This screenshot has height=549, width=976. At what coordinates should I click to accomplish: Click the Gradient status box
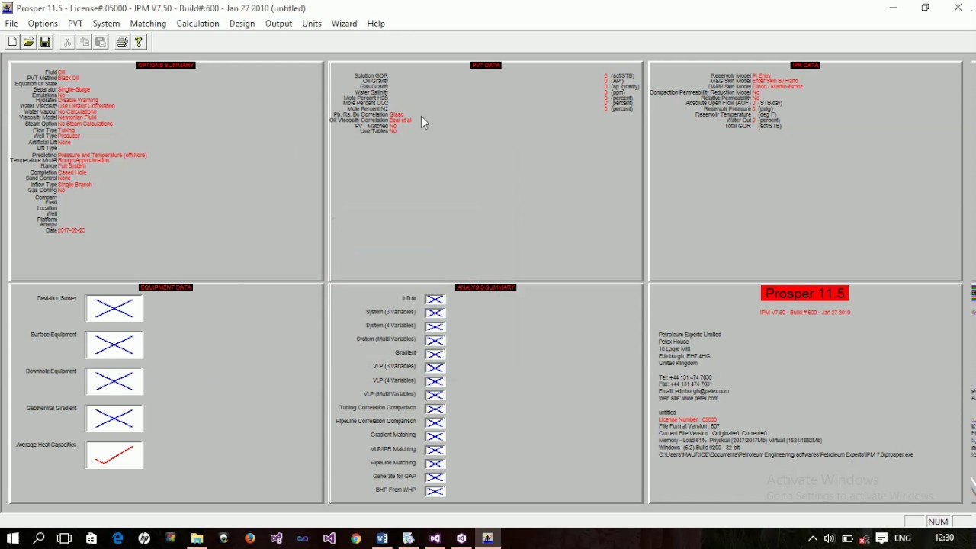(x=435, y=354)
